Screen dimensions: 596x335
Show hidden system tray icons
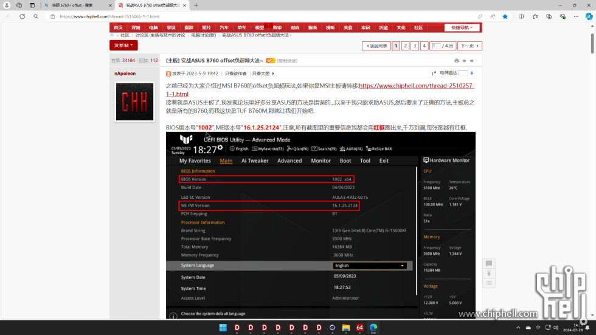click(x=518, y=328)
